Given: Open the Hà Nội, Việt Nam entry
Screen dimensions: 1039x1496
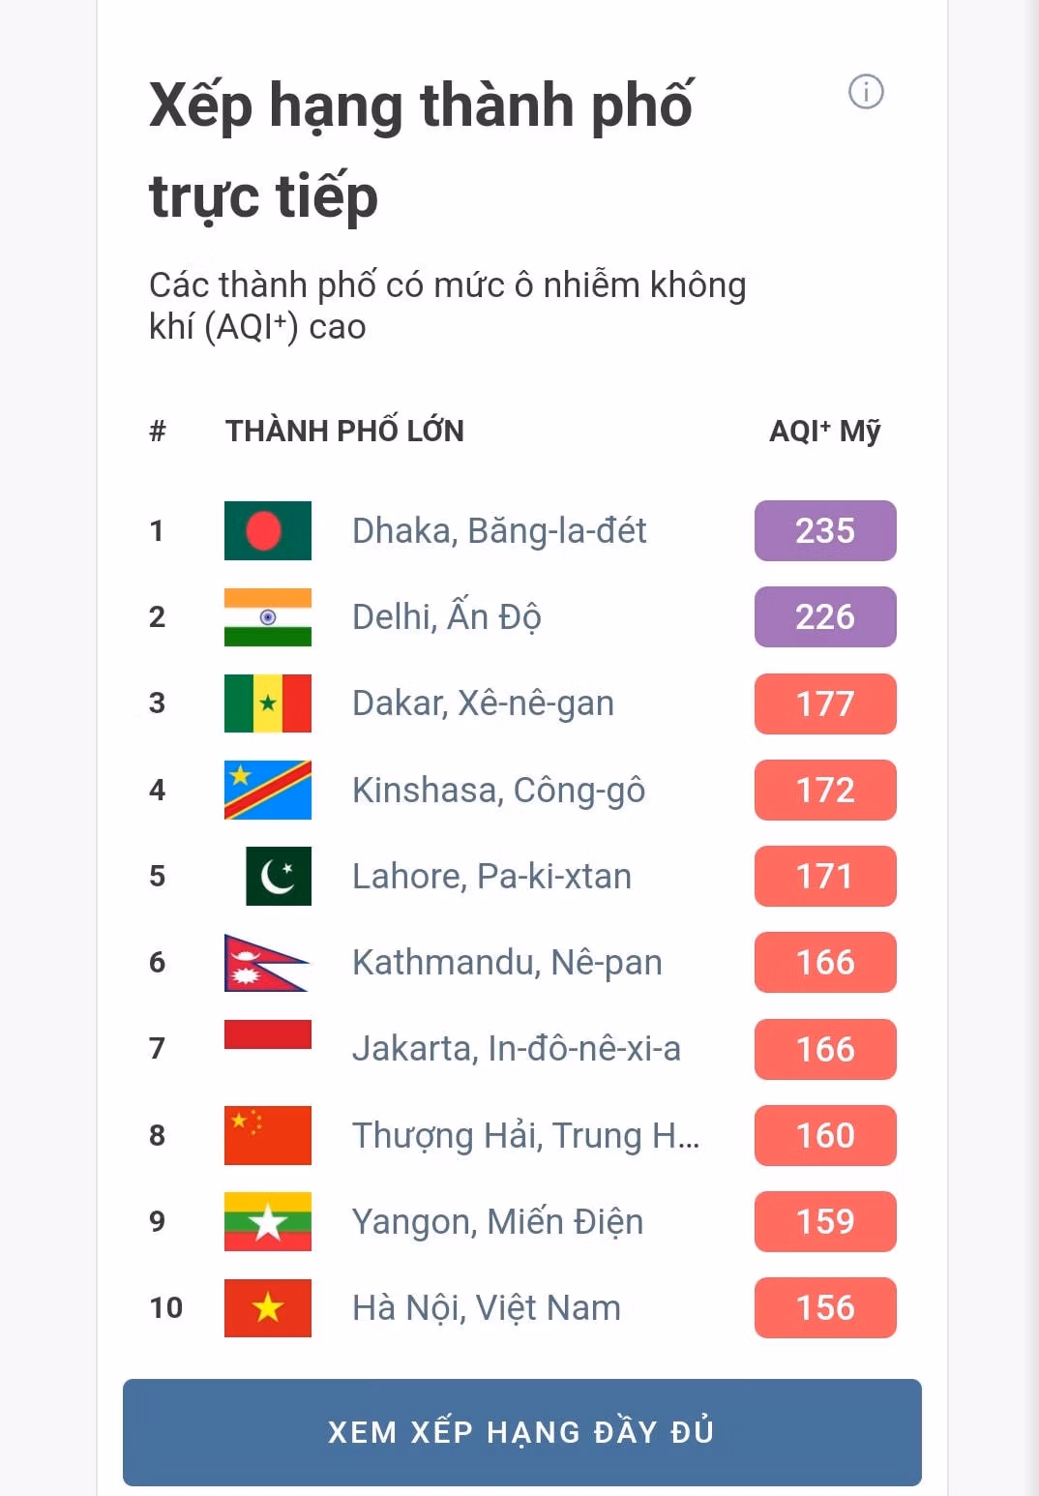Looking at the screenshot, I should [486, 1308].
